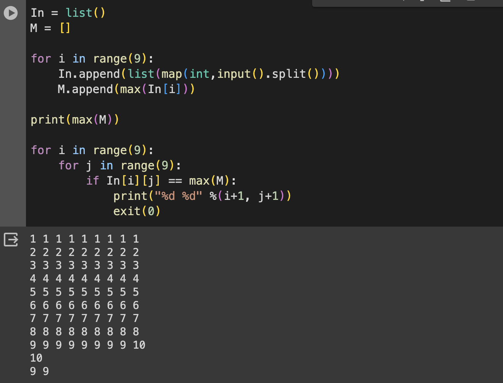503x383 pixels.
Task: Click the 'M.append(max(In[i]))' line
Action: click(x=126, y=89)
